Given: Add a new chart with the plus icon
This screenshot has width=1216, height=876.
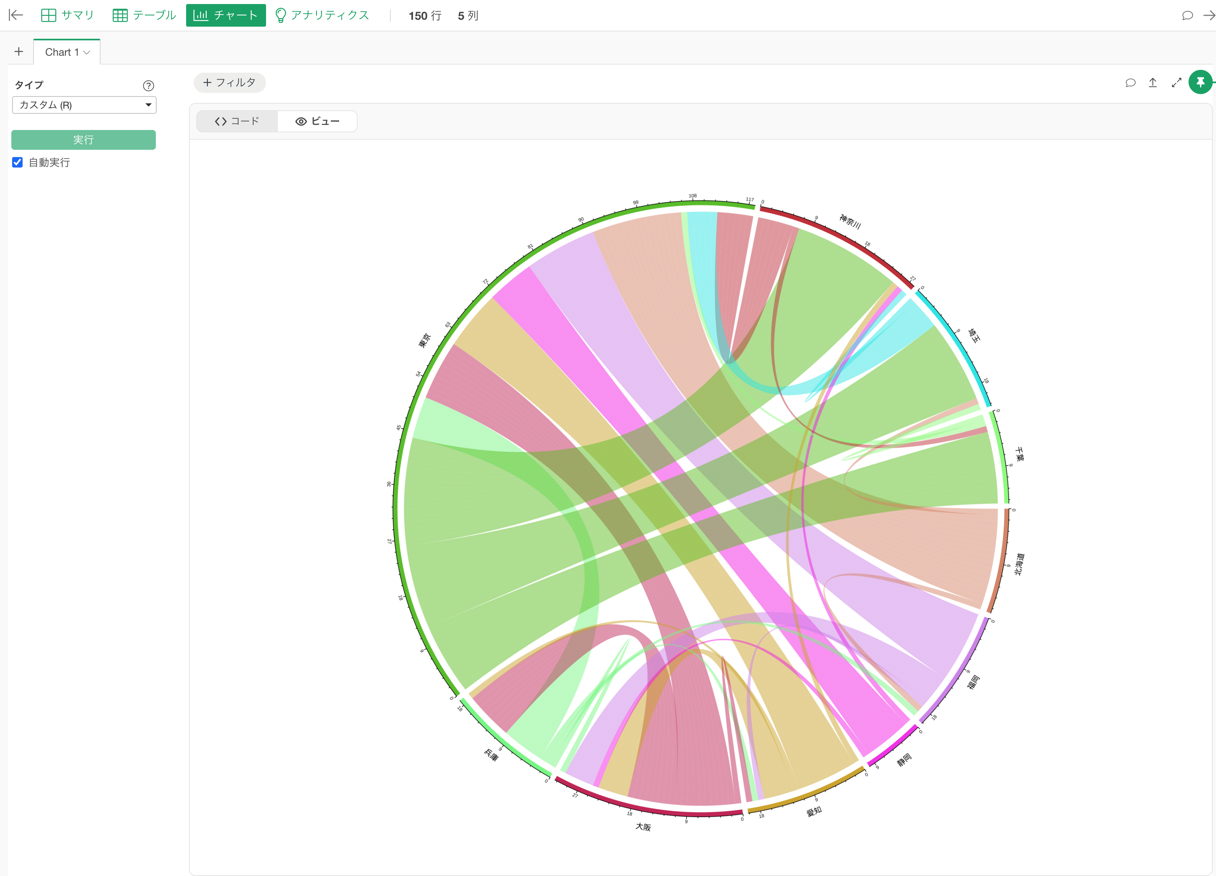Looking at the screenshot, I should coord(19,51).
